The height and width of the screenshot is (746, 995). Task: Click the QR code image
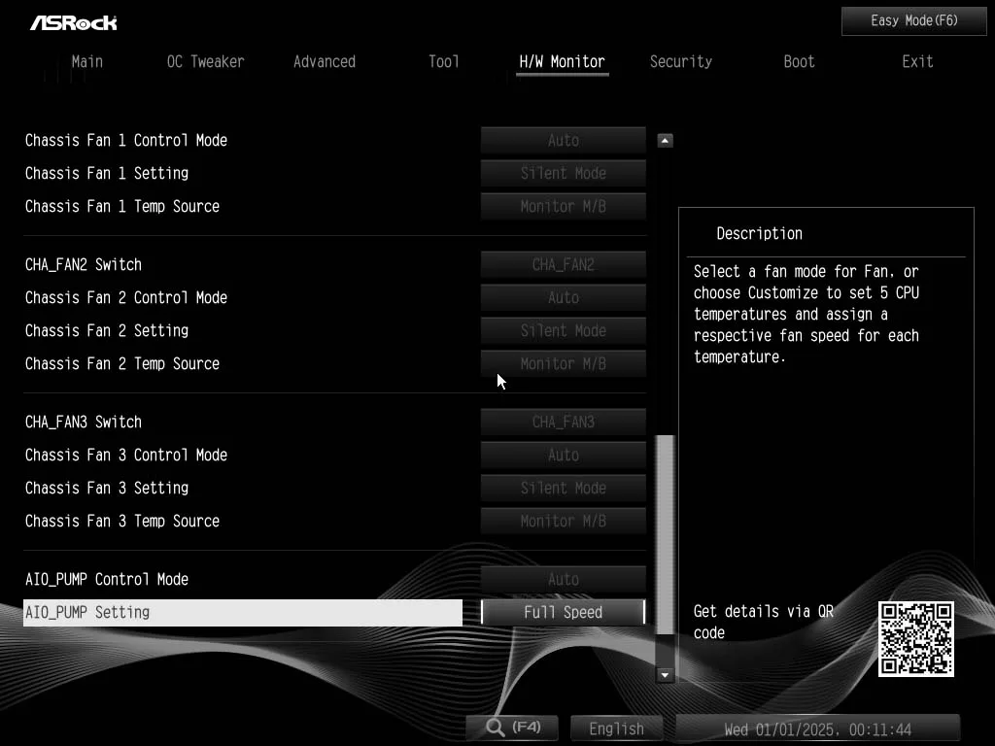(915, 639)
